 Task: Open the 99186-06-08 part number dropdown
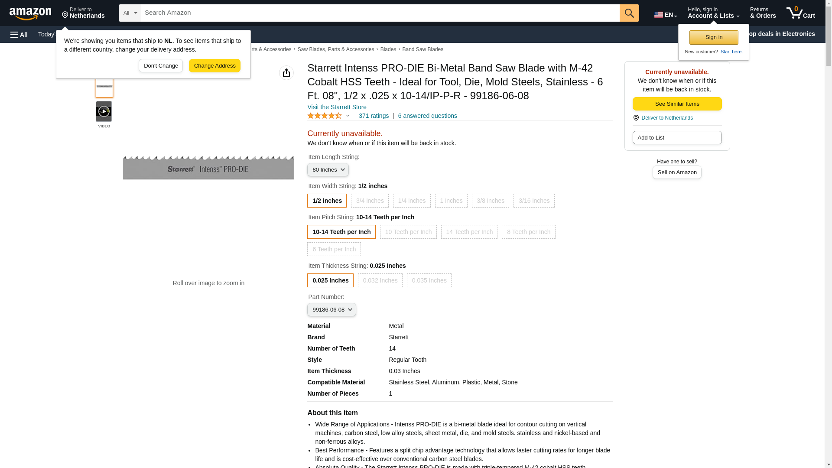(x=331, y=309)
